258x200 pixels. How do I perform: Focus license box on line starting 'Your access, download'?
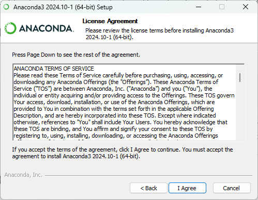(114, 102)
